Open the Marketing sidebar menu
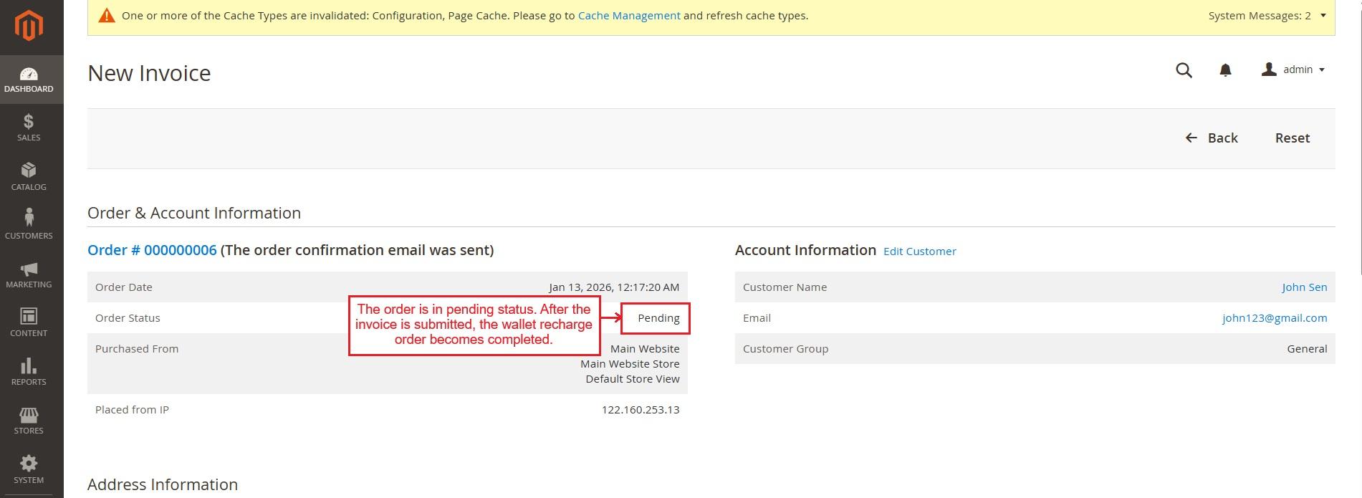 (x=29, y=274)
